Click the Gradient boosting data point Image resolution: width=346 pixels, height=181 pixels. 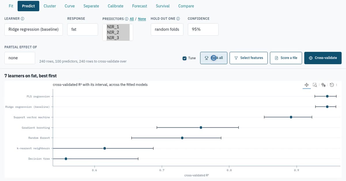coord(201,127)
